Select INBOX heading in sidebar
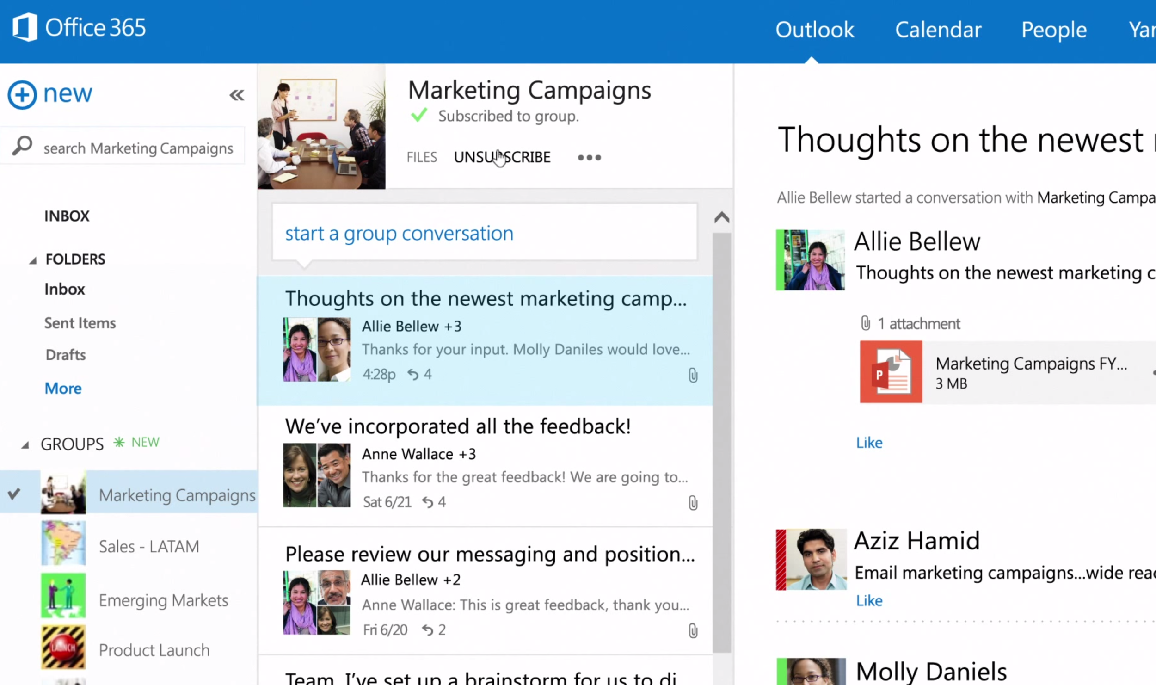The width and height of the screenshot is (1156, 685). click(67, 216)
